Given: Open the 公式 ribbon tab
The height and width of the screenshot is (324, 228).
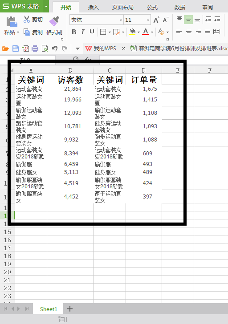Looking at the screenshot, I should tap(152, 8).
